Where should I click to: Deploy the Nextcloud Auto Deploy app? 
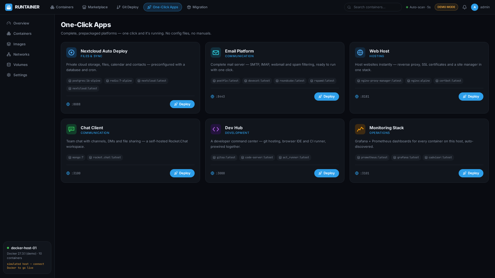pyautogui.click(x=182, y=104)
